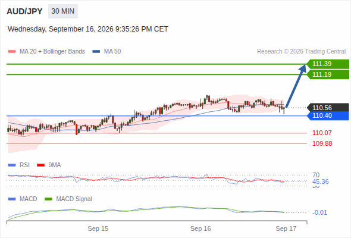
Task: Click the Sep 15 axis date label
Action: tap(98, 228)
